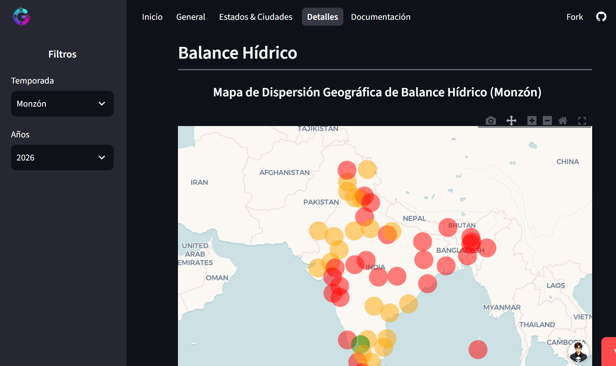Select the Detalles tab
Screen dimensions: 616x366
(322, 17)
